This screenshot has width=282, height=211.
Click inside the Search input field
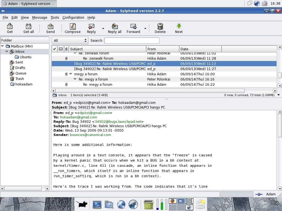click(x=132, y=40)
